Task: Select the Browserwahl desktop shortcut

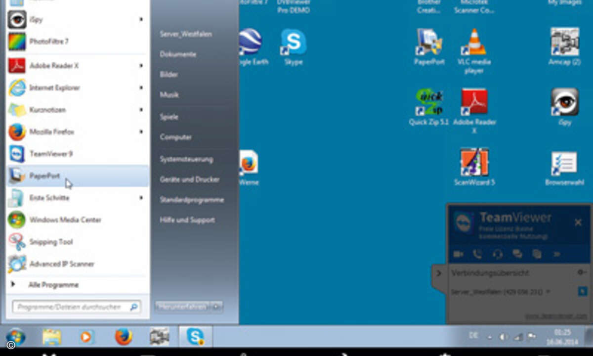Action: (564, 168)
